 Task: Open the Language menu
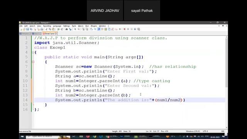pyautogui.click(x=57, y=26)
